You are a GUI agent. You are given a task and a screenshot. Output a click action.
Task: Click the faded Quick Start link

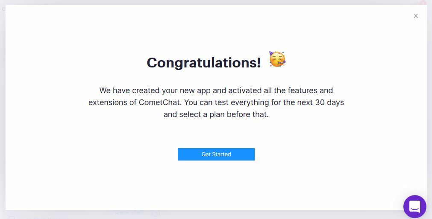129,212
